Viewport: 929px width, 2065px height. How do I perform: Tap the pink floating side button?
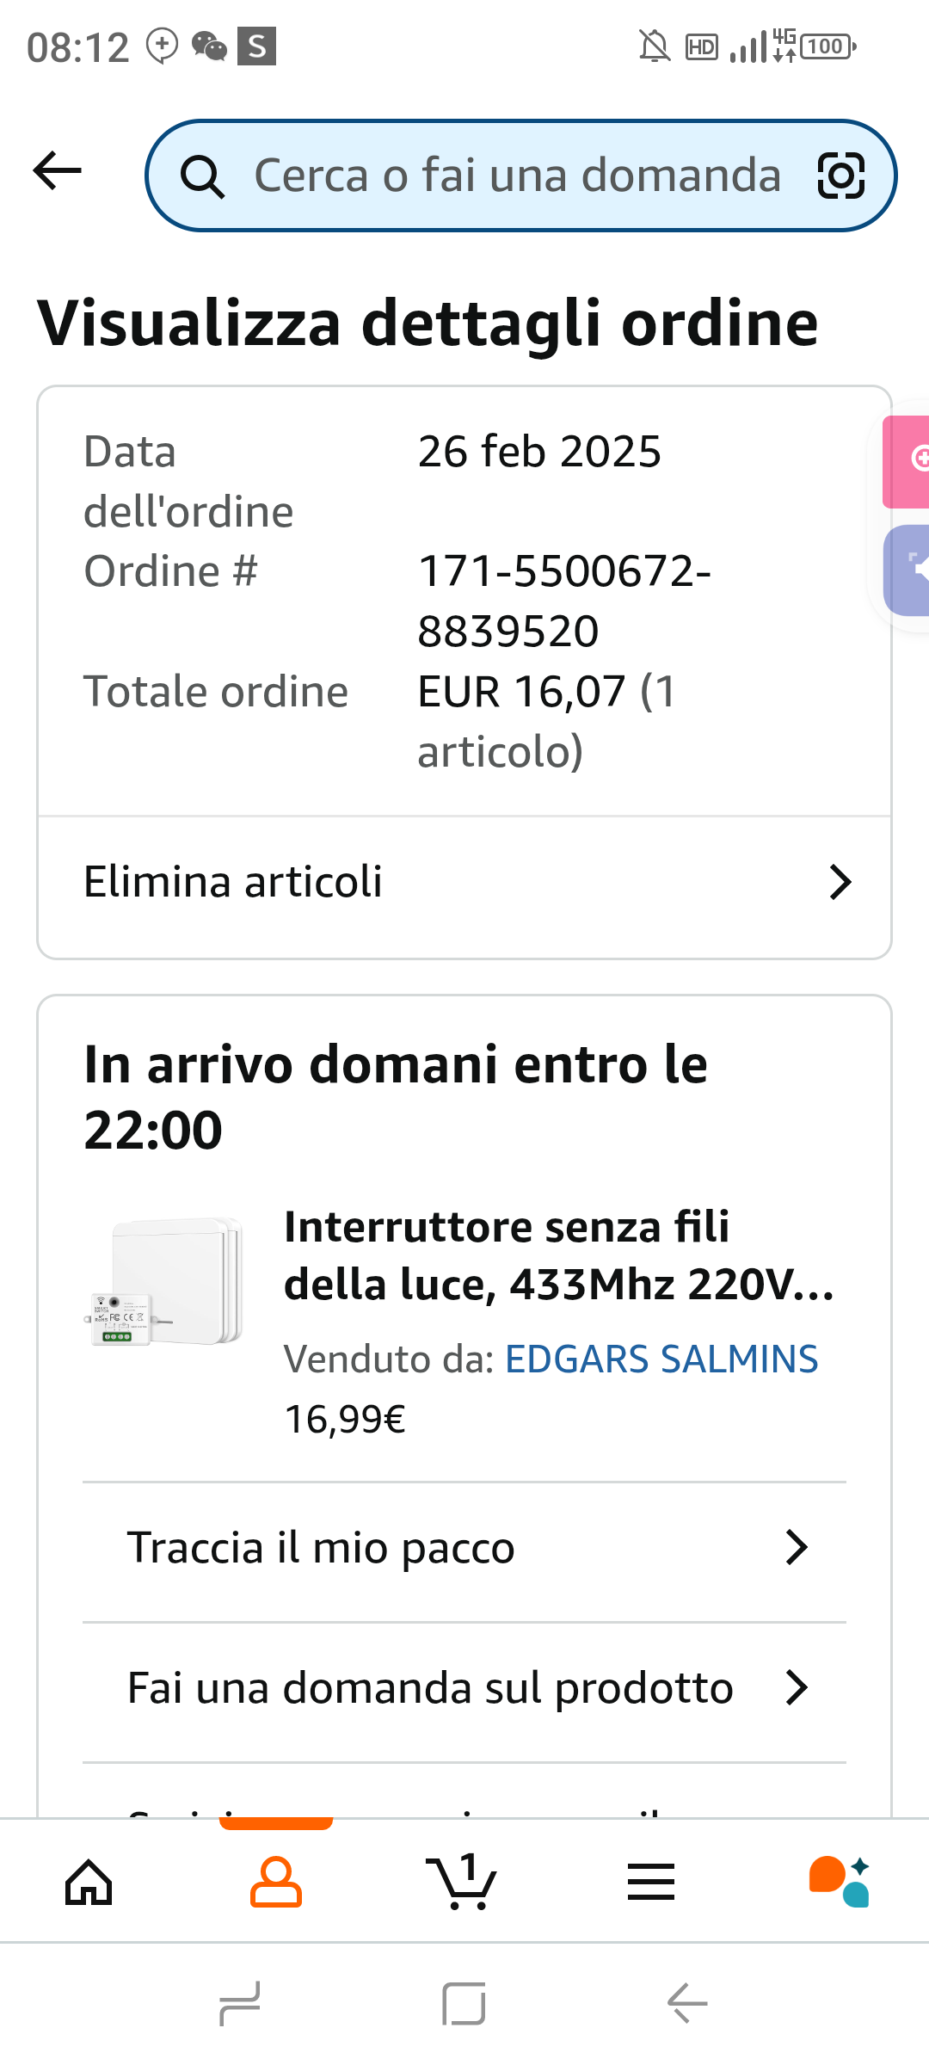pyautogui.click(x=908, y=461)
